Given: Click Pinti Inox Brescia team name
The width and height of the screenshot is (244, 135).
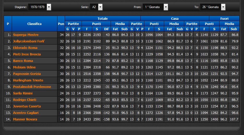Looking at the screenshot, I should click(27, 54).
